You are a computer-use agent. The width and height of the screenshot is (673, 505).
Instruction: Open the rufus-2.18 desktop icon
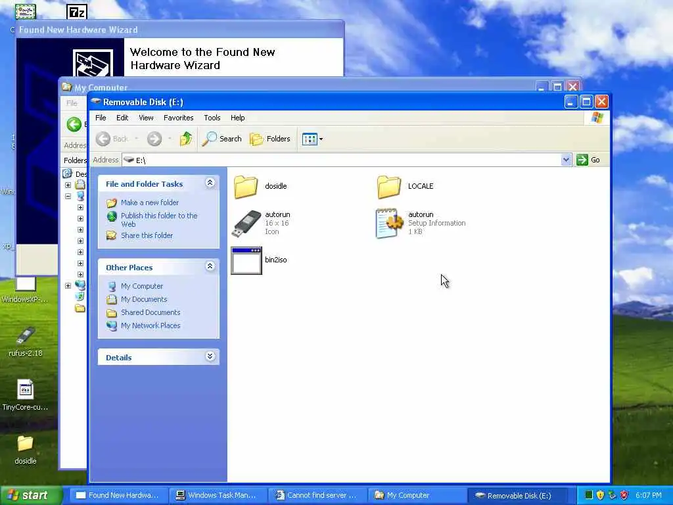pos(26,342)
